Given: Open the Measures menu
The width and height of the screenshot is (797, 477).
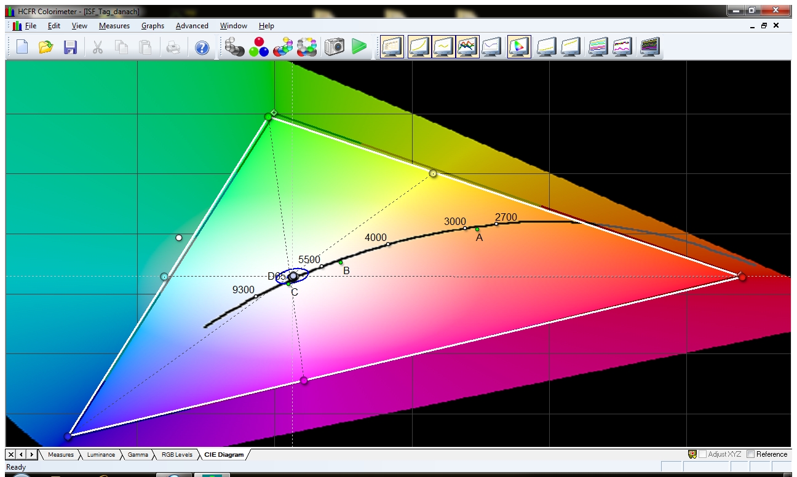Looking at the screenshot, I should click(114, 26).
